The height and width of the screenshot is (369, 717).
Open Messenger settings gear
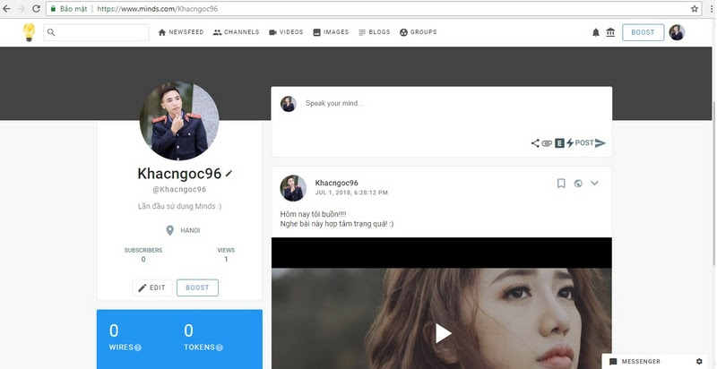(699, 361)
